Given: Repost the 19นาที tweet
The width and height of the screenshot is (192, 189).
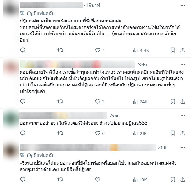Looking at the screenshot, I should click(x=60, y=50).
